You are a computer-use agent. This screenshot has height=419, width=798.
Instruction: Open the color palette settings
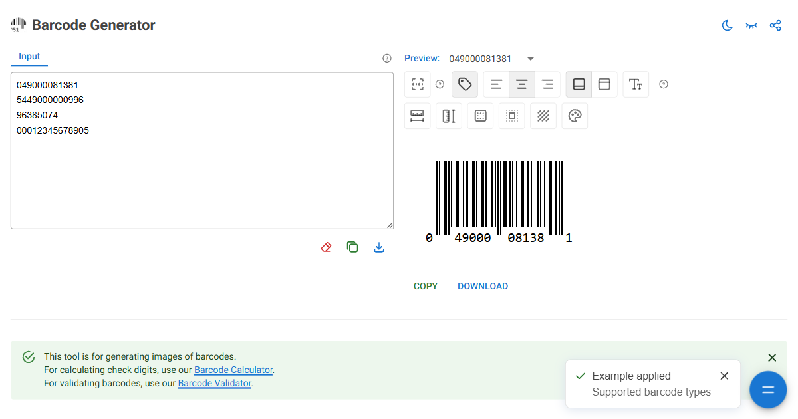click(x=575, y=116)
